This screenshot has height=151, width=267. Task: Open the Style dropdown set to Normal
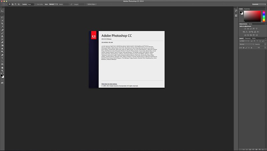pos(53,4)
